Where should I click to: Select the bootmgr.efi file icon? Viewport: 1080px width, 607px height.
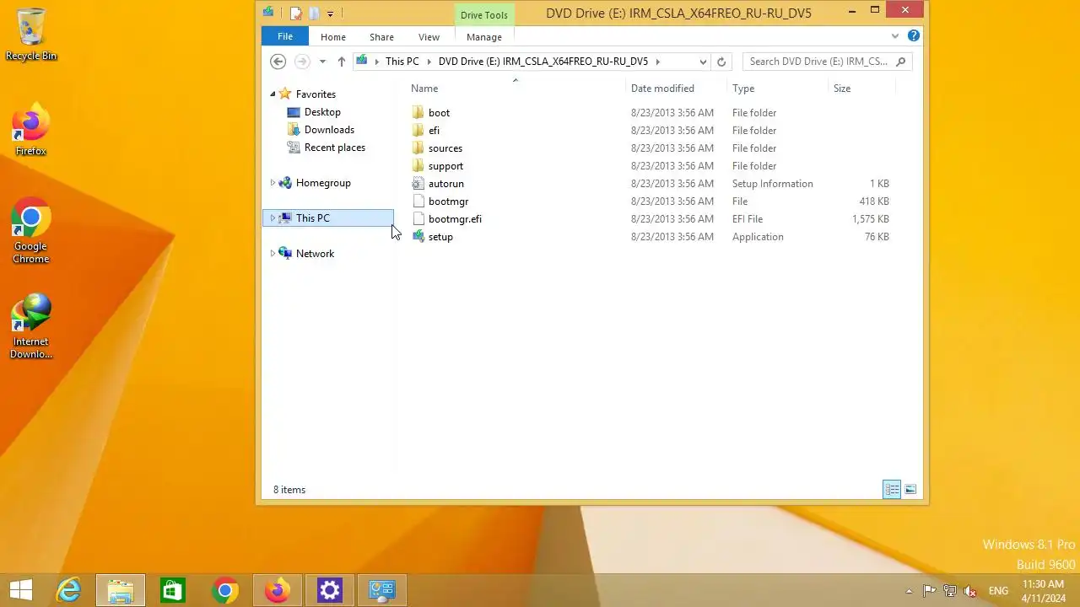pos(418,219)
